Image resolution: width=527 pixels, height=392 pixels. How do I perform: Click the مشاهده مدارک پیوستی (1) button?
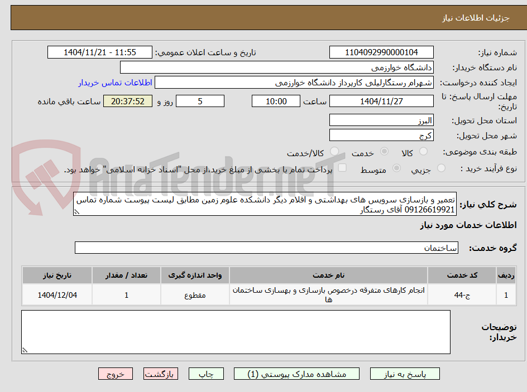pos(296,374)
